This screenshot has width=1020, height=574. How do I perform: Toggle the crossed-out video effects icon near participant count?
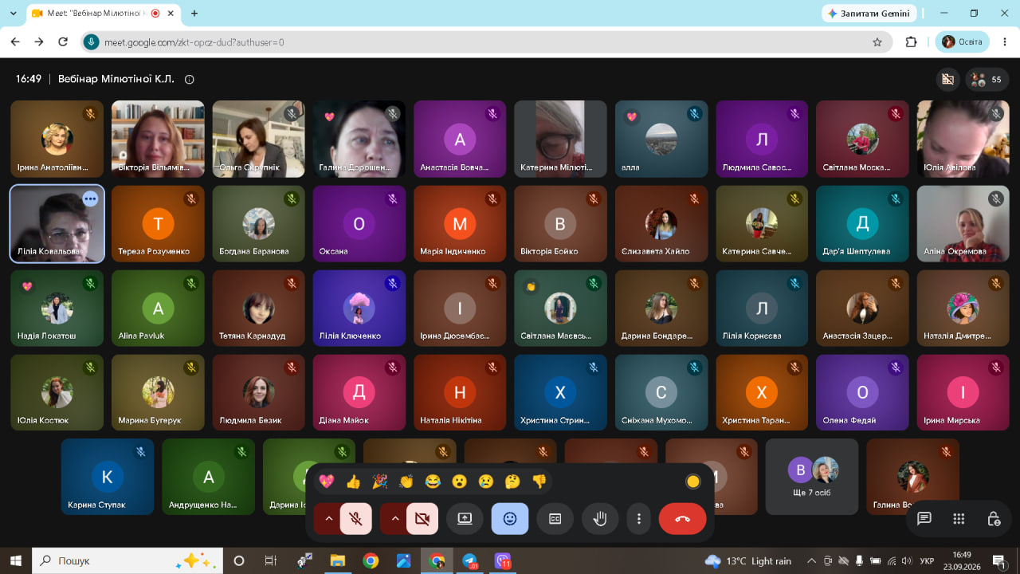tap(947, 80)
